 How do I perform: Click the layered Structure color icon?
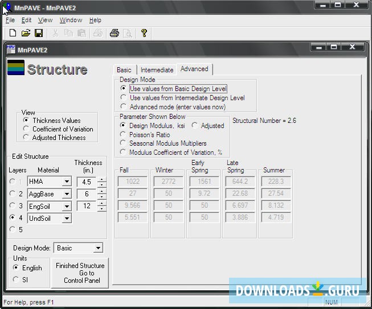pos(15,67)
